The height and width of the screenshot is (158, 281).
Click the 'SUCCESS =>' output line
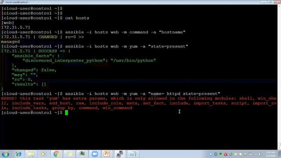tap(36, 51)
